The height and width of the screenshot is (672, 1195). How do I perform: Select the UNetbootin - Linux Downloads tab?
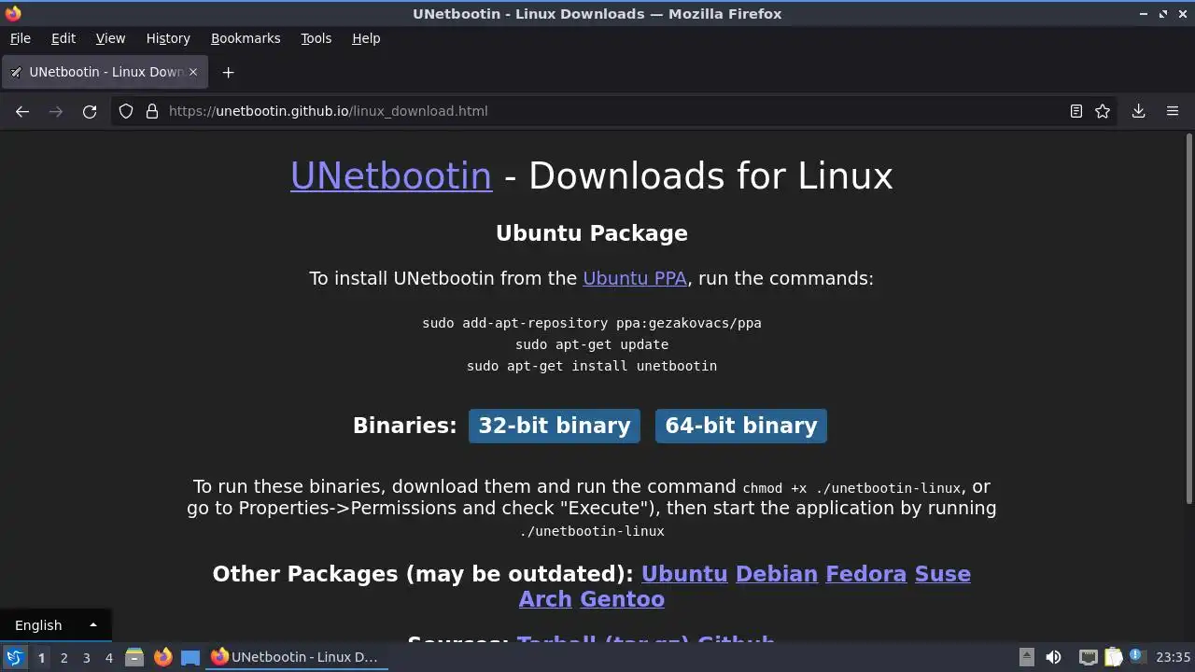(x=103, y=72)
